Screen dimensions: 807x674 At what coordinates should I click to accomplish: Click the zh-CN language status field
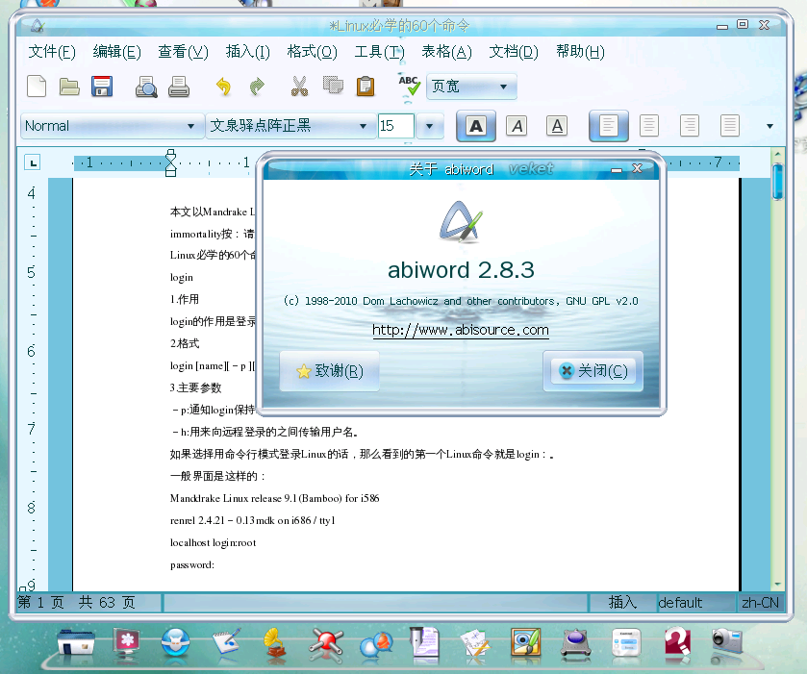tap(760, 603)
